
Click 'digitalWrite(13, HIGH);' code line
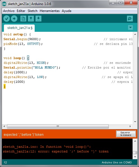pos(26,63)
